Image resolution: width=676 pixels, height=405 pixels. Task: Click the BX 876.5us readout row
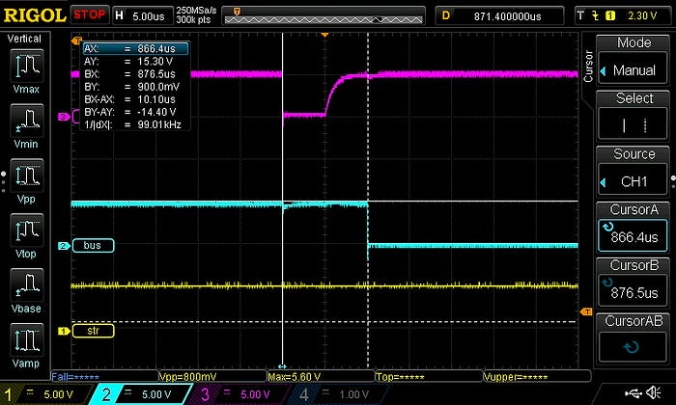tap(135, 74)
